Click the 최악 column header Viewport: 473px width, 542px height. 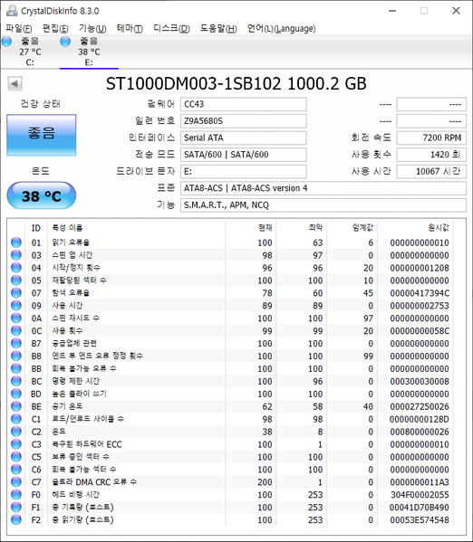tap(302, 228)
